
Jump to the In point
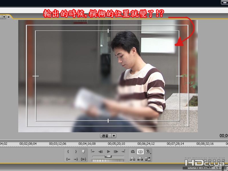coord(68,159)
